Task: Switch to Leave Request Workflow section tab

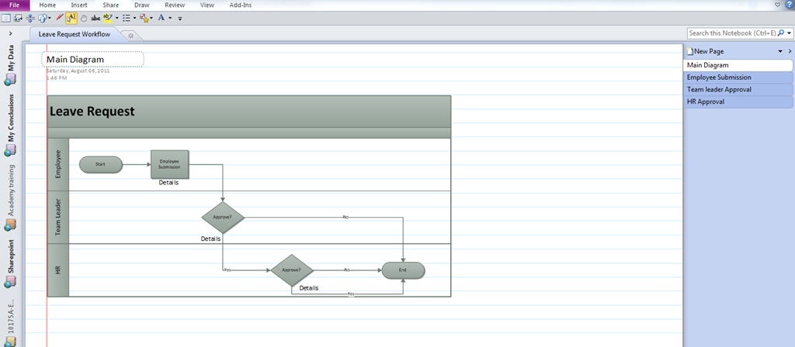Action: (75, 34)
